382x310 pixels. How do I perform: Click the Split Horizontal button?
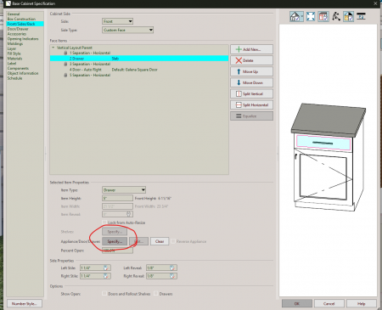(x=251, y=104)
